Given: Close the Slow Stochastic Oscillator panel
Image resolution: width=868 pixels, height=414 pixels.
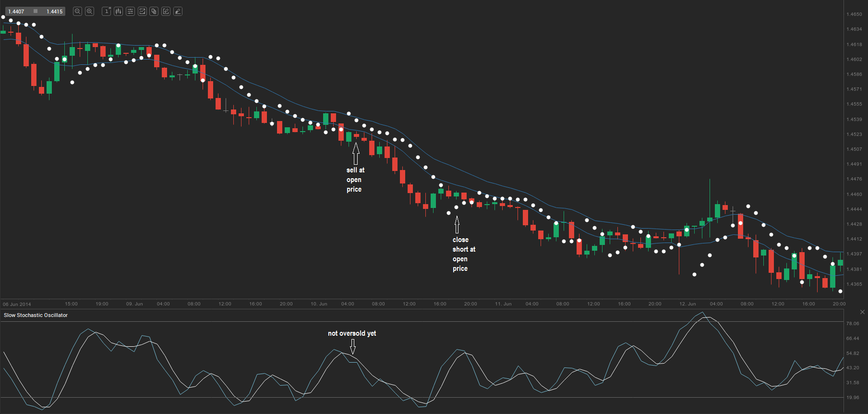Looking at the screenshot, I should pos(862,312).
